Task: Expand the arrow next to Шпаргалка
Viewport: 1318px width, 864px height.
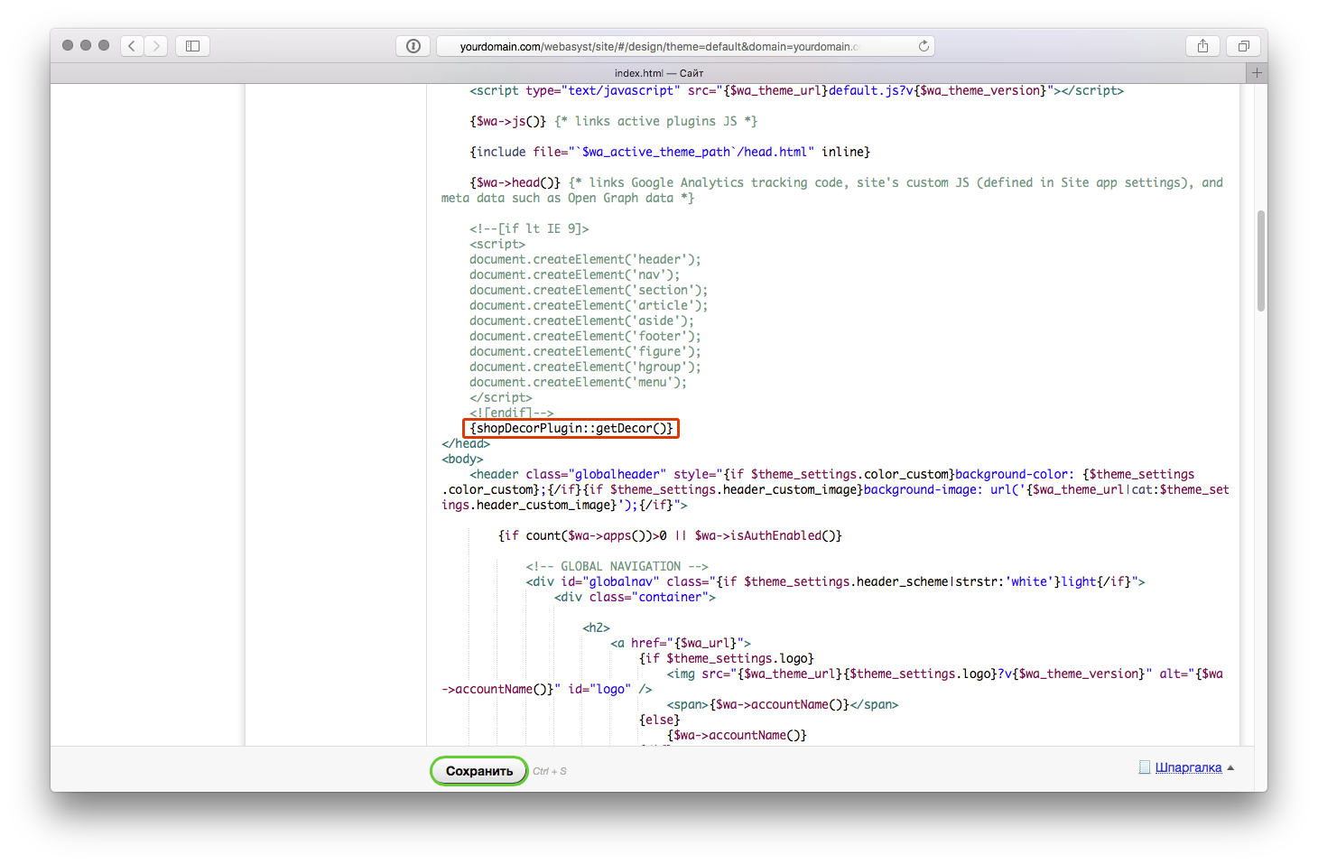Action: tap(1230, 767)
